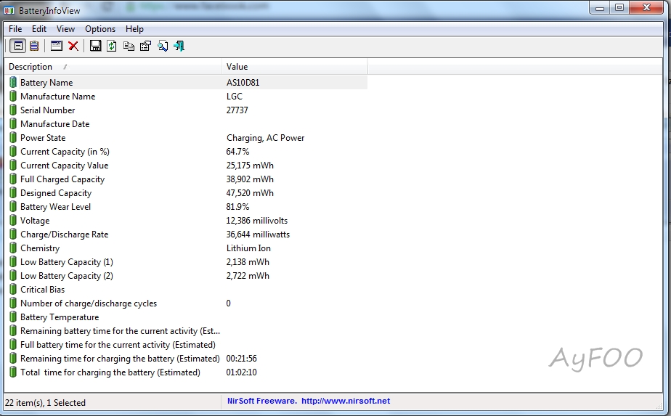Click the 27737 serial value
The height and width of the screenshot is (416, 671).
pyautogui.click(x=237, y=110)
